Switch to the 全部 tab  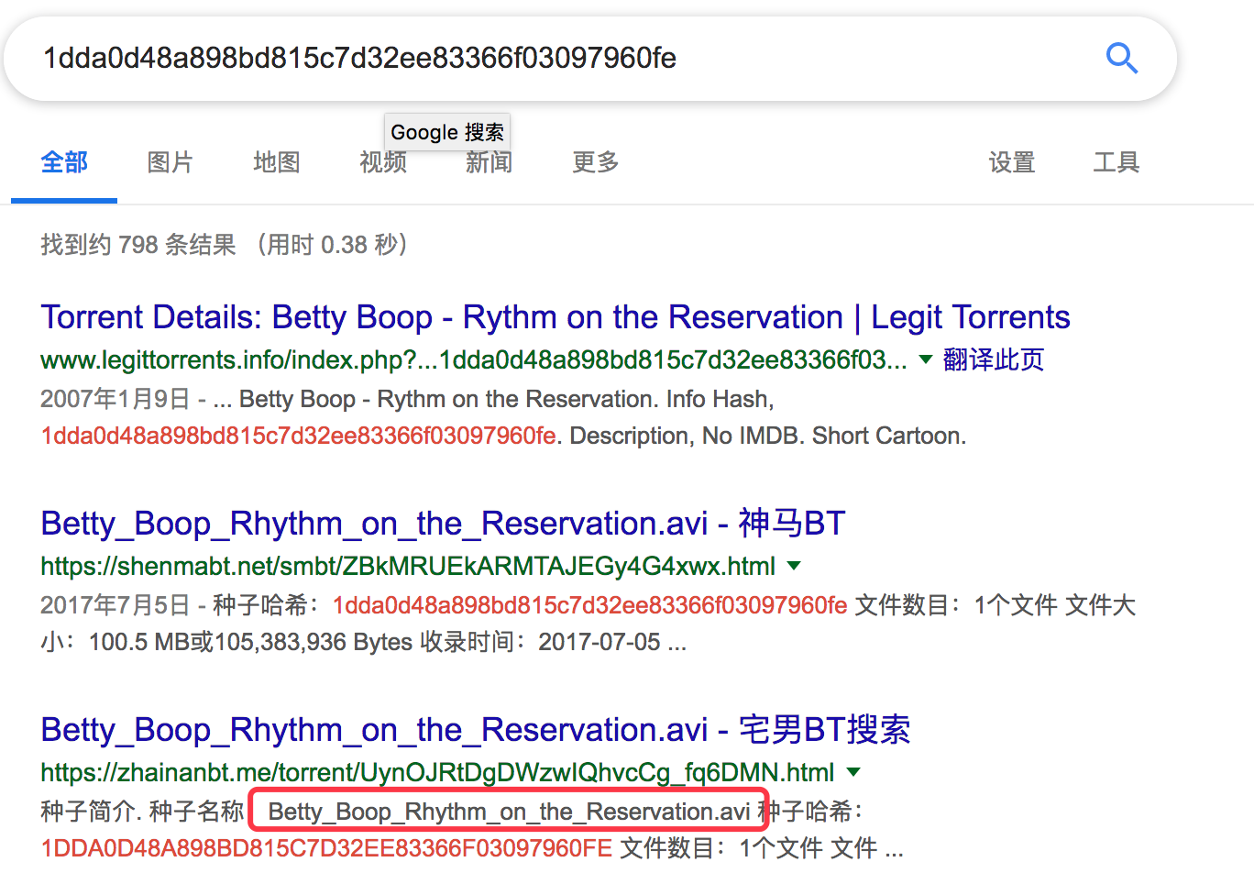(64, 162)
